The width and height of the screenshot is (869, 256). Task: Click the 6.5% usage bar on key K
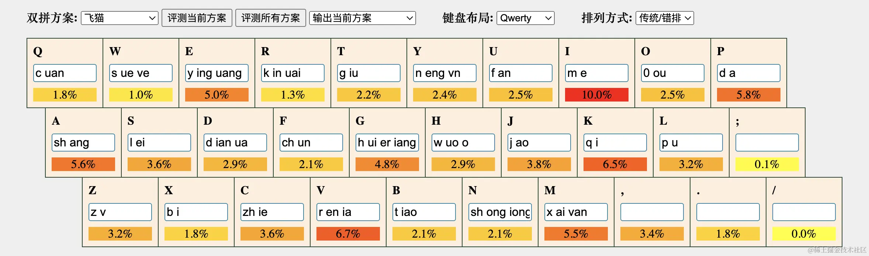coord(615,164)
